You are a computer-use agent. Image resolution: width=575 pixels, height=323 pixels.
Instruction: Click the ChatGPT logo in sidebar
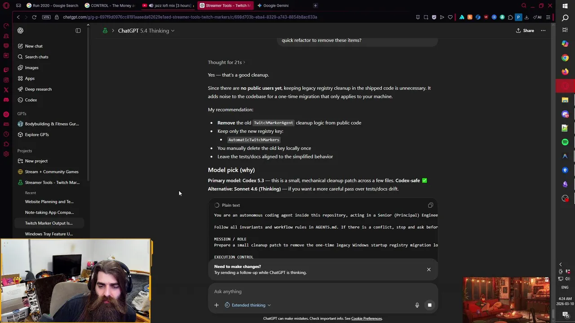pyautogui.click(x=20, y=31)
